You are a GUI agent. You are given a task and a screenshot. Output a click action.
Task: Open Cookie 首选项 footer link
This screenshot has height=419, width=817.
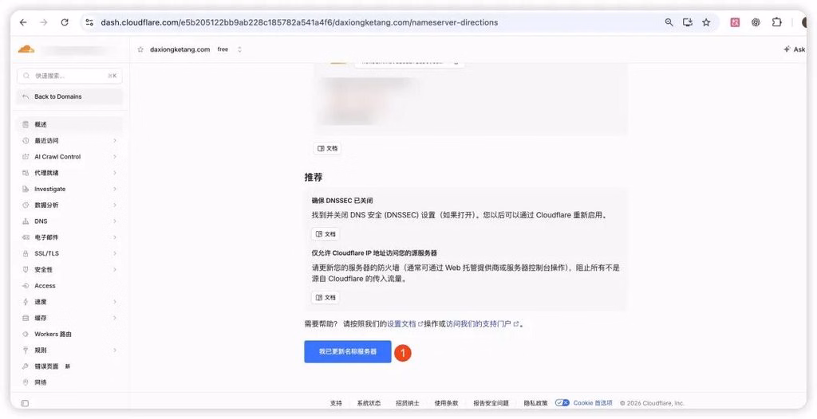coord(593,403)
